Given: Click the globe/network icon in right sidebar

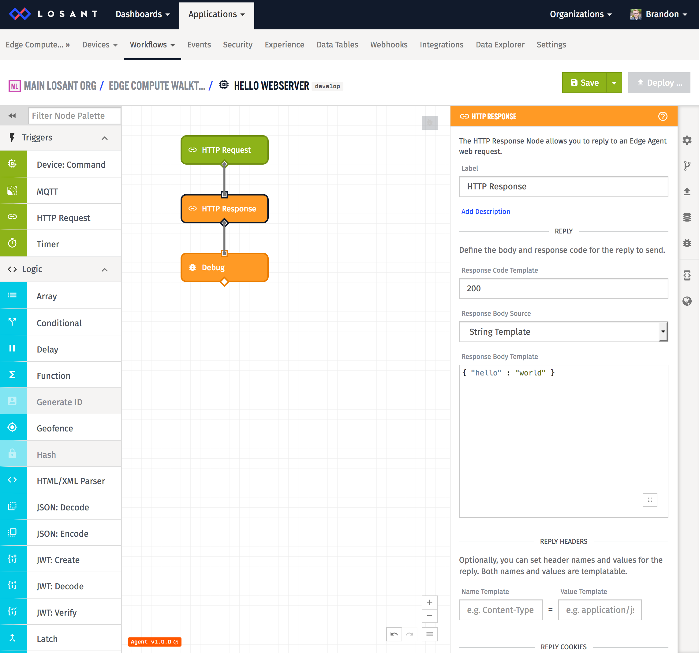Looking at the screenshot, I should point(687,301).
